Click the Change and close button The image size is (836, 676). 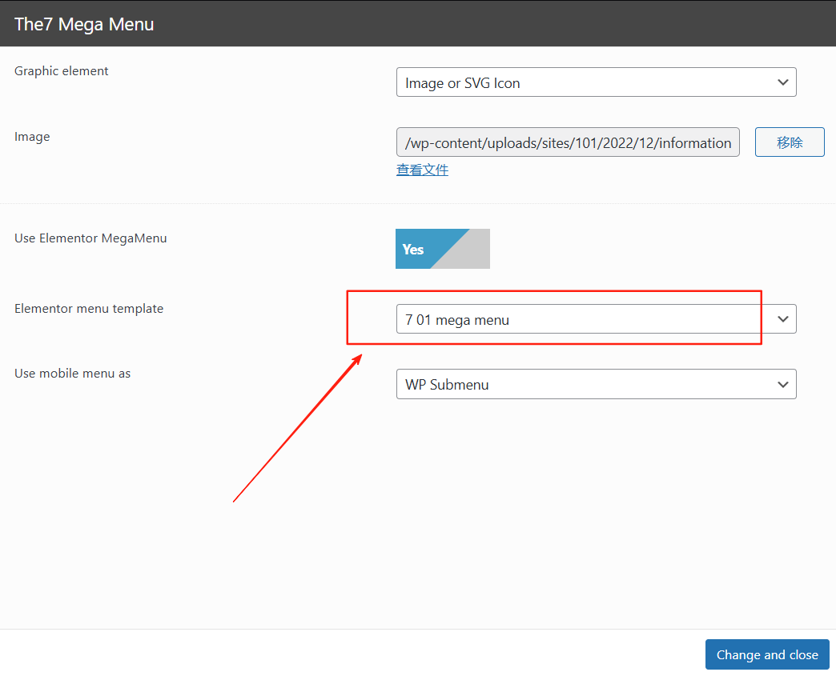click(x=767, y=654)
